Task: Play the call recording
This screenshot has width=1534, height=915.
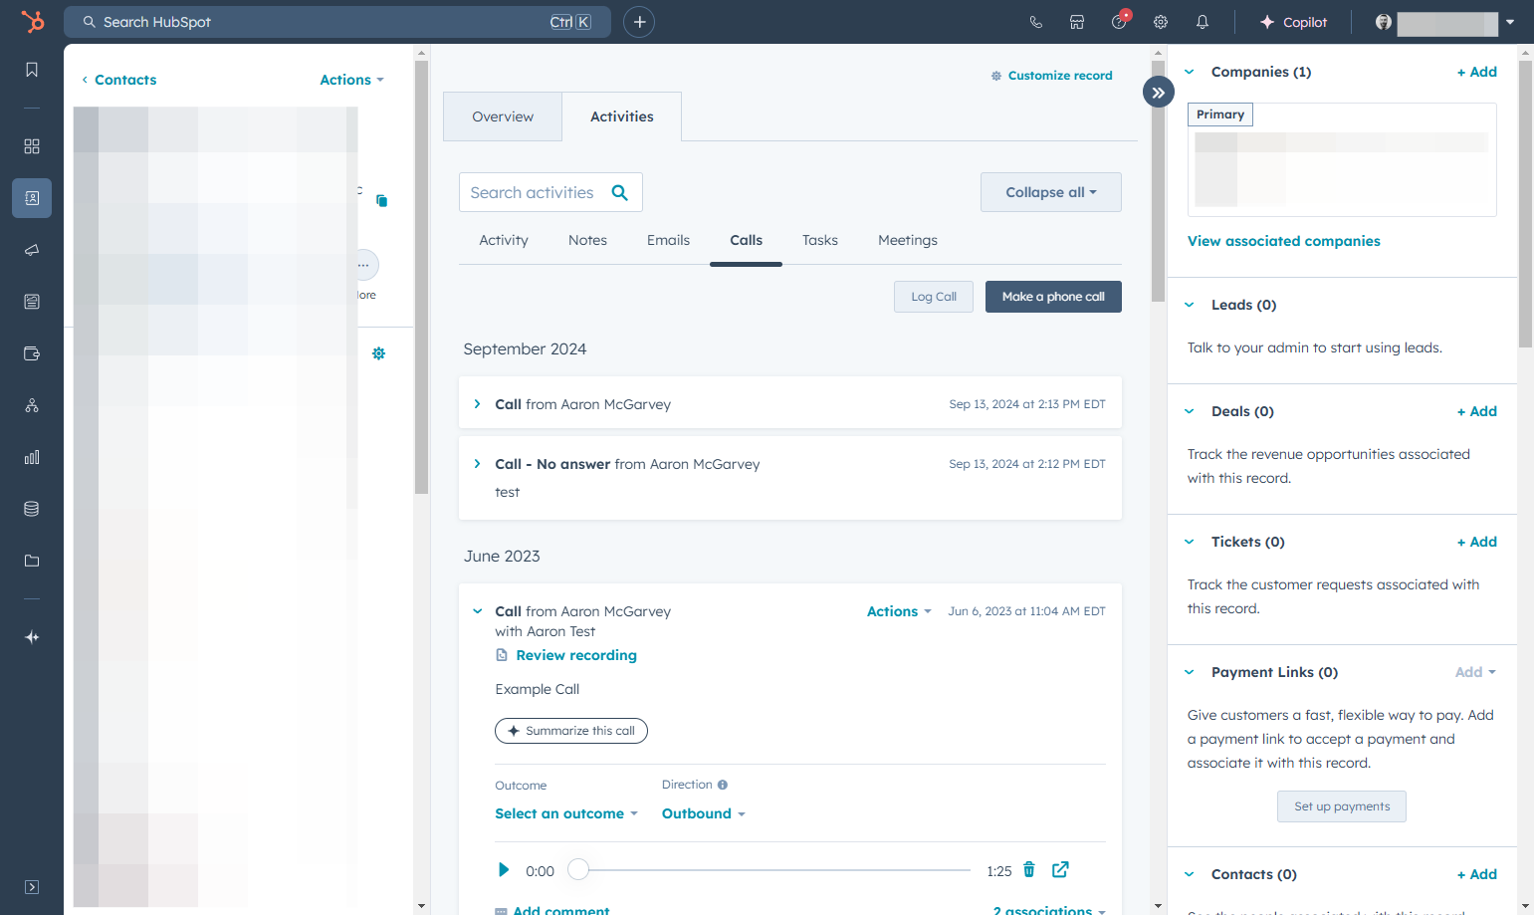Action: click(x=504, y=870)
